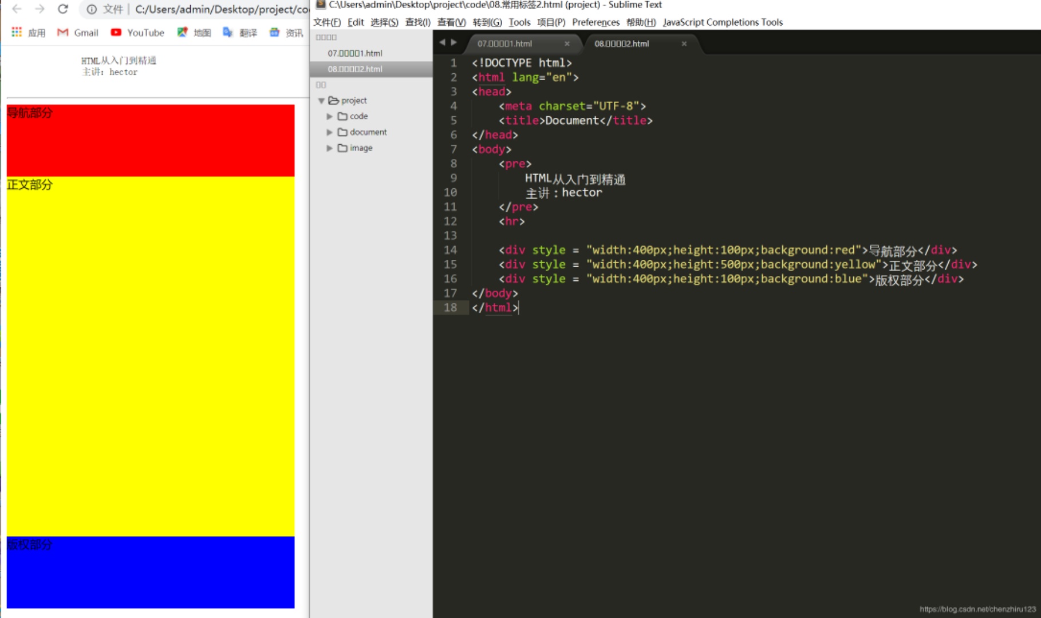Click the site info icon in address bar

point(92,9)
